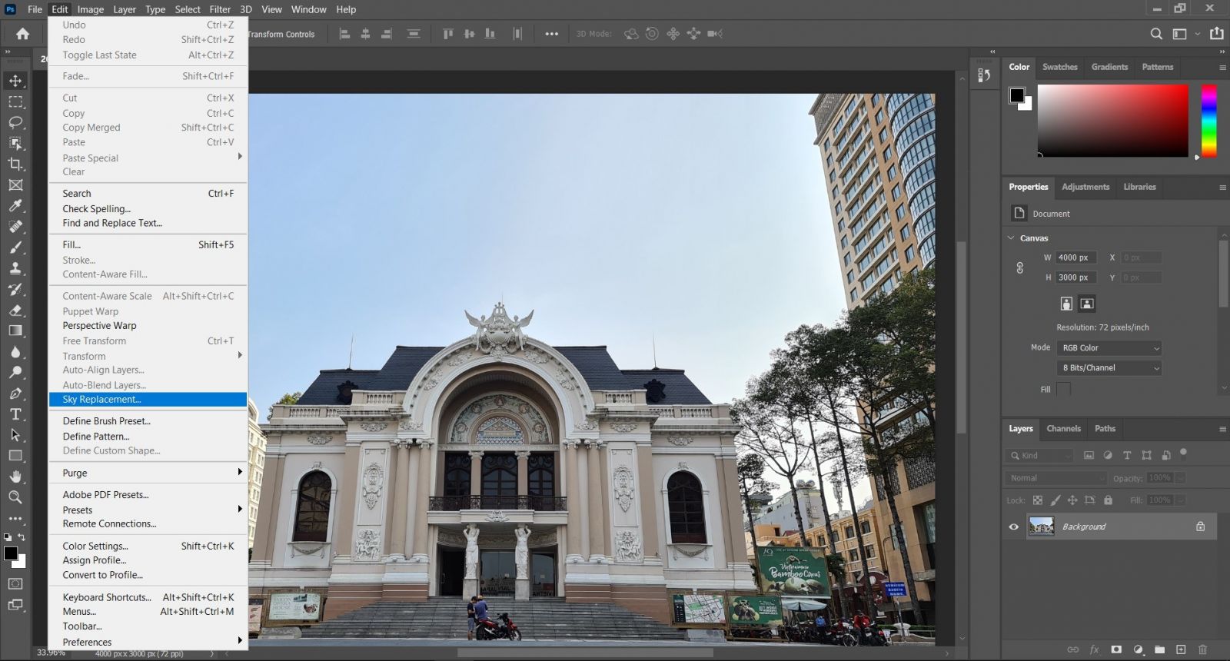Open the 8 Bits/Channel dropdown

pyautogui.click(x=1109, y=368)
